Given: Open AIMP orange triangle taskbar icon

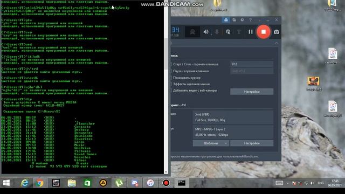Looking at the screenshot, I should pos(103,183).
